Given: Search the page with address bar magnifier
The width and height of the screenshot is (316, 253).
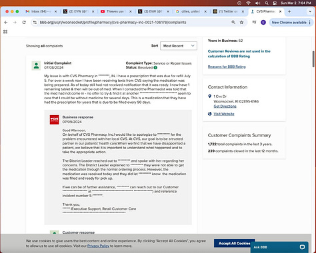Looking at the screenshot, I should pos(233,23).
